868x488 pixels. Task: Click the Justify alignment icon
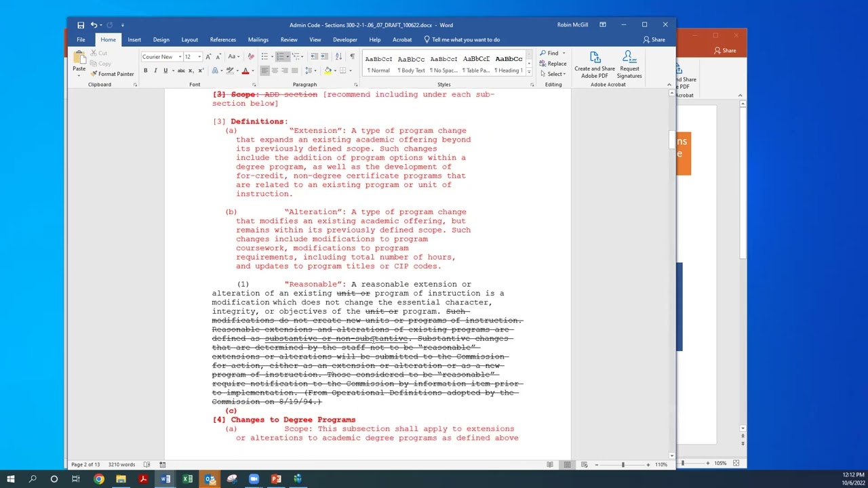click(x=295, y=70)
